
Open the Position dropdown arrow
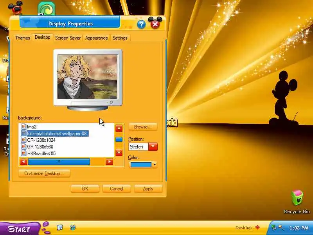(153, 146)
